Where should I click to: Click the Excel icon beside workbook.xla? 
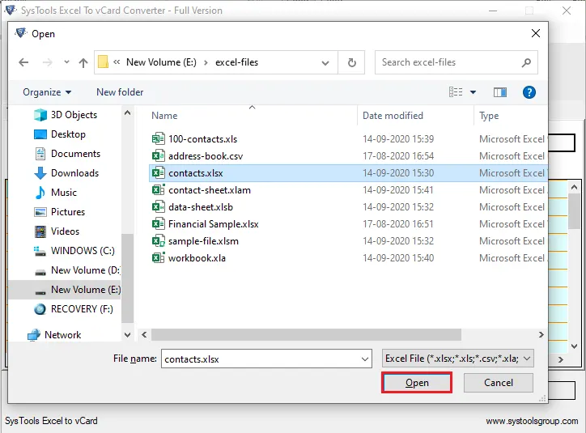[159, 258]
